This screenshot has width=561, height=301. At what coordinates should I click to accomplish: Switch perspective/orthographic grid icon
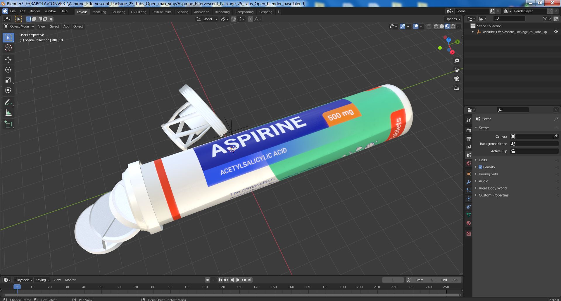(x=457, y=88)
